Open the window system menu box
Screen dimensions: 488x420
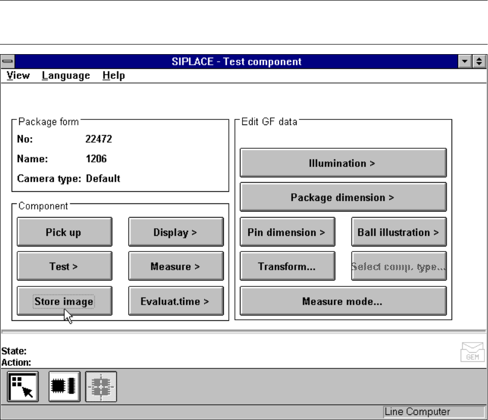tap(8, 62)
